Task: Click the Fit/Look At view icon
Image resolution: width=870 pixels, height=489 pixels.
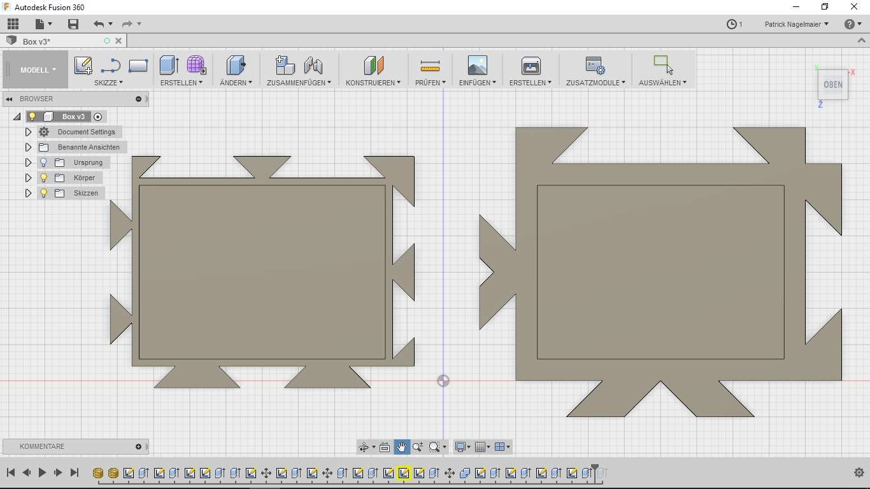Action: click(385, 446)
